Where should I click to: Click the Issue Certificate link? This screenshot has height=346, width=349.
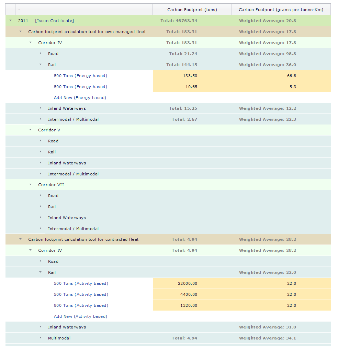click(x=54, y=21)
